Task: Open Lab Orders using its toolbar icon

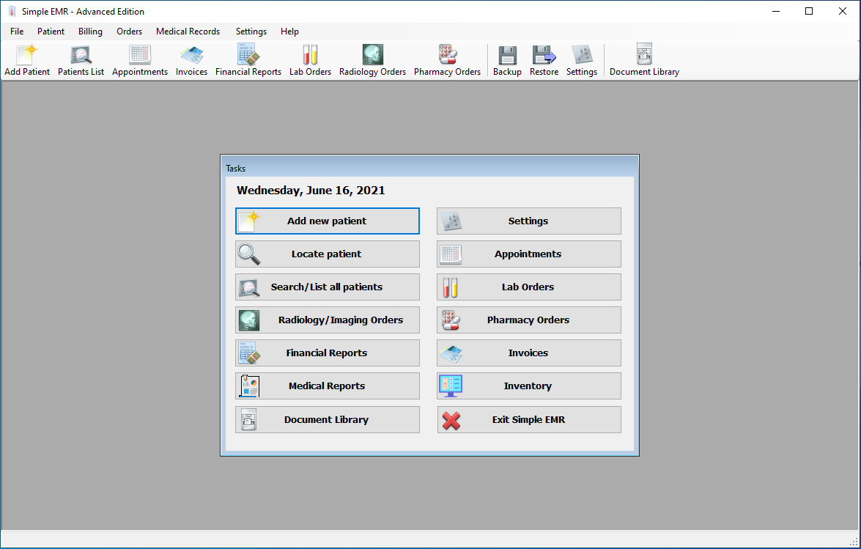Action: click(x=310, y=59)
